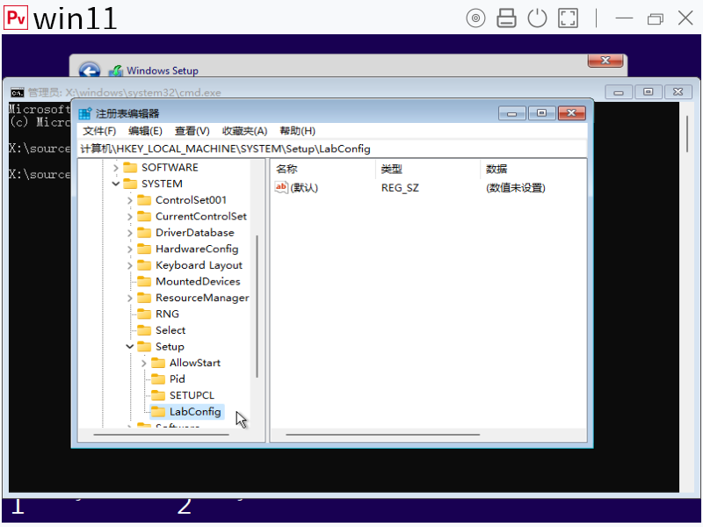Click the cmd.exe window icon
703x527 pixels.
pyautogui.click(x=17, y=92)
